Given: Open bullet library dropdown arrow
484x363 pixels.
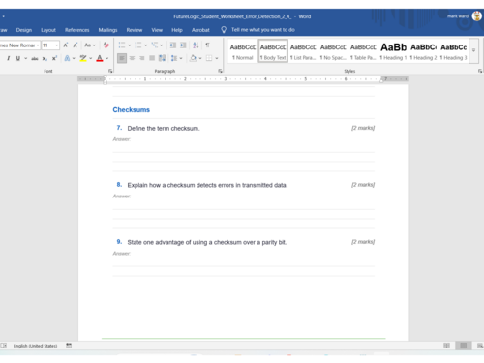Looking at the screenshot, I should [129, 45].
